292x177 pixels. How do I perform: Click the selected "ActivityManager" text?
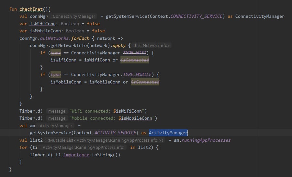168,133
